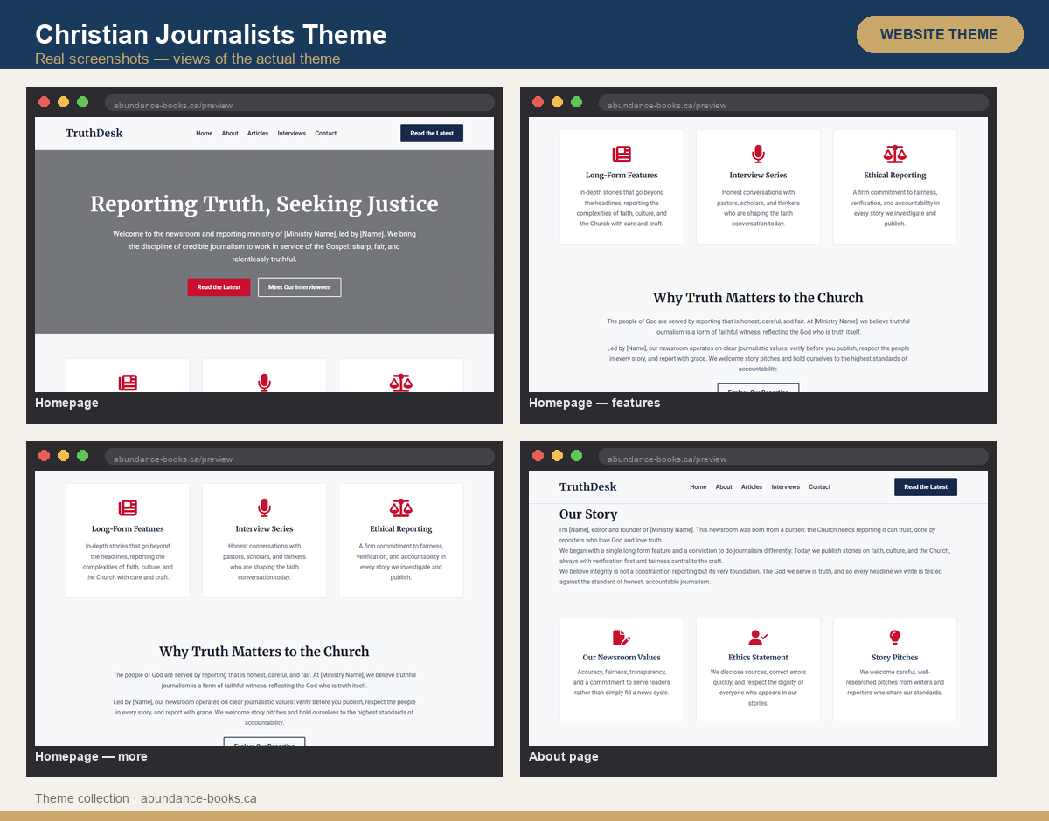Click the red window dot of Homepage features window
Viewport: 1049px width, 821px height.
(538, 102)
